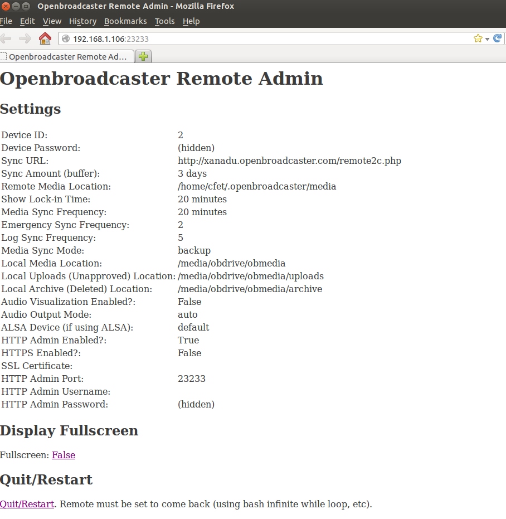Click the '/media/obdrive/obmedia/archive' path

click(250, 289)
